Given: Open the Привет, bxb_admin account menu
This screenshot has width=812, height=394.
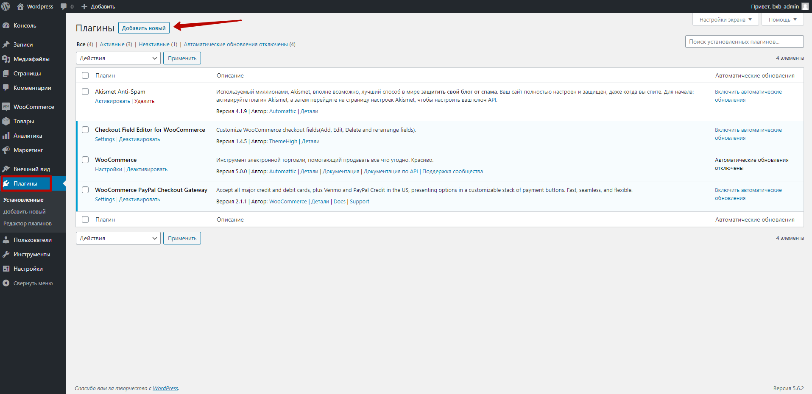Looking at the screenshot, I should (780, 6).
